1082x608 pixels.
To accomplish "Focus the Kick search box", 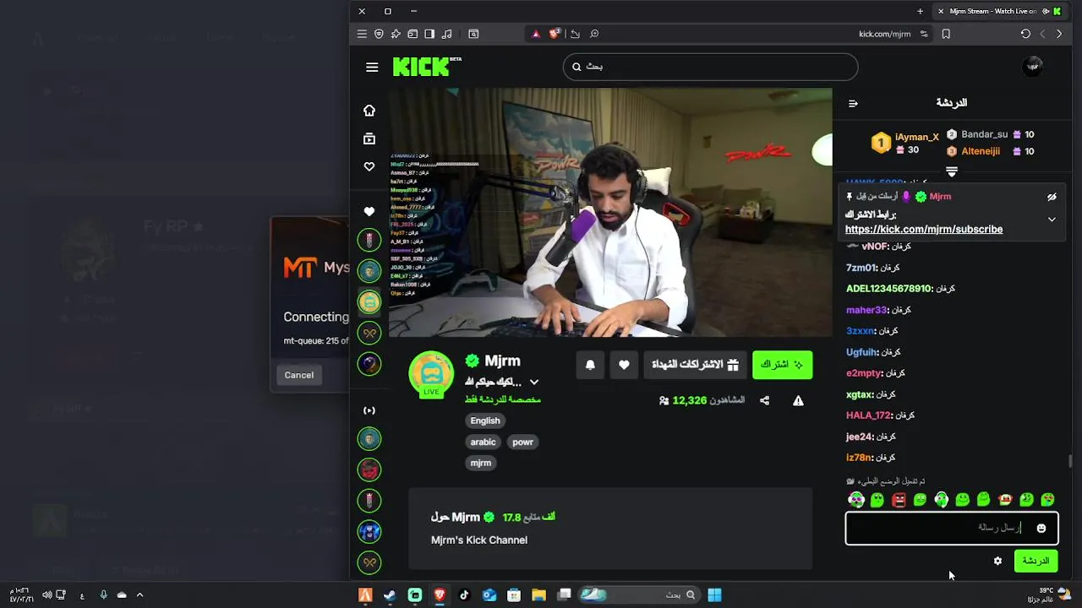I will click(x=710, y=67).
